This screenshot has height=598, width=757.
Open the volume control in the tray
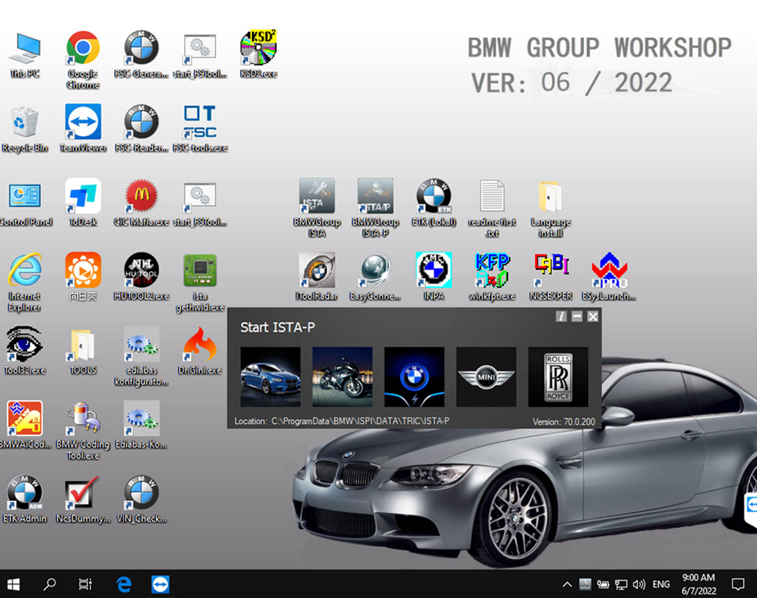click(x=639, y=585)
